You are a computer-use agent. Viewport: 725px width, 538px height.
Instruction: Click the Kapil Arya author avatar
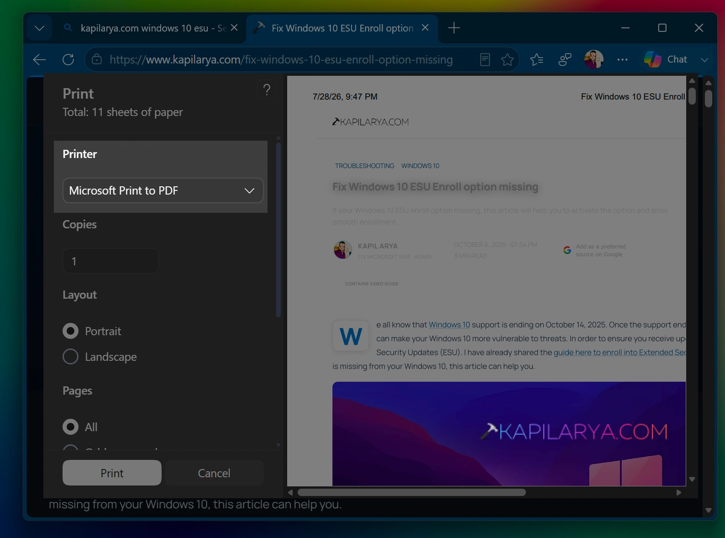pyautogui.click(x=343, y=250)
